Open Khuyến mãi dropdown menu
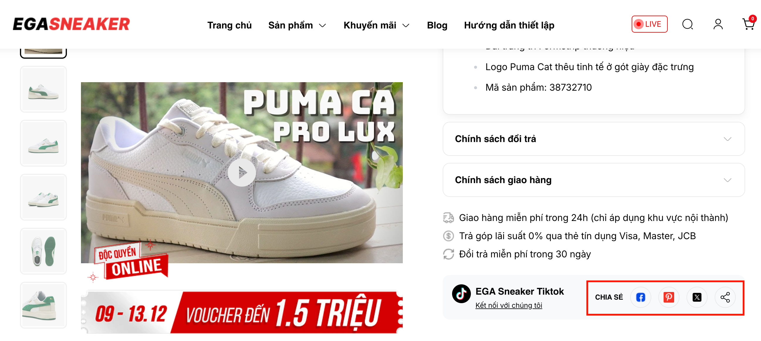 click(x=376, y=25)
